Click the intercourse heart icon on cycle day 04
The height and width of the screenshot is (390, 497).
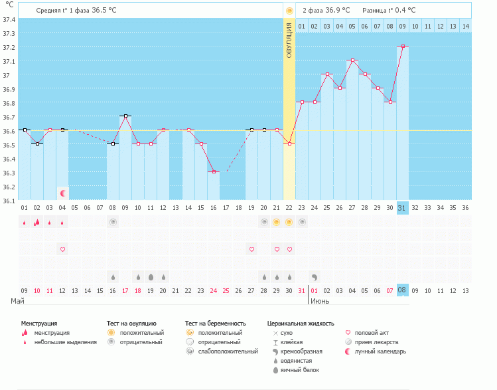(x=62, y=249)
